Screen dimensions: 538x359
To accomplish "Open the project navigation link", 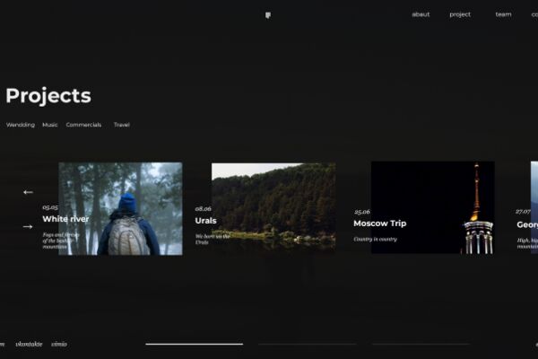I will (x=460, y=14).
